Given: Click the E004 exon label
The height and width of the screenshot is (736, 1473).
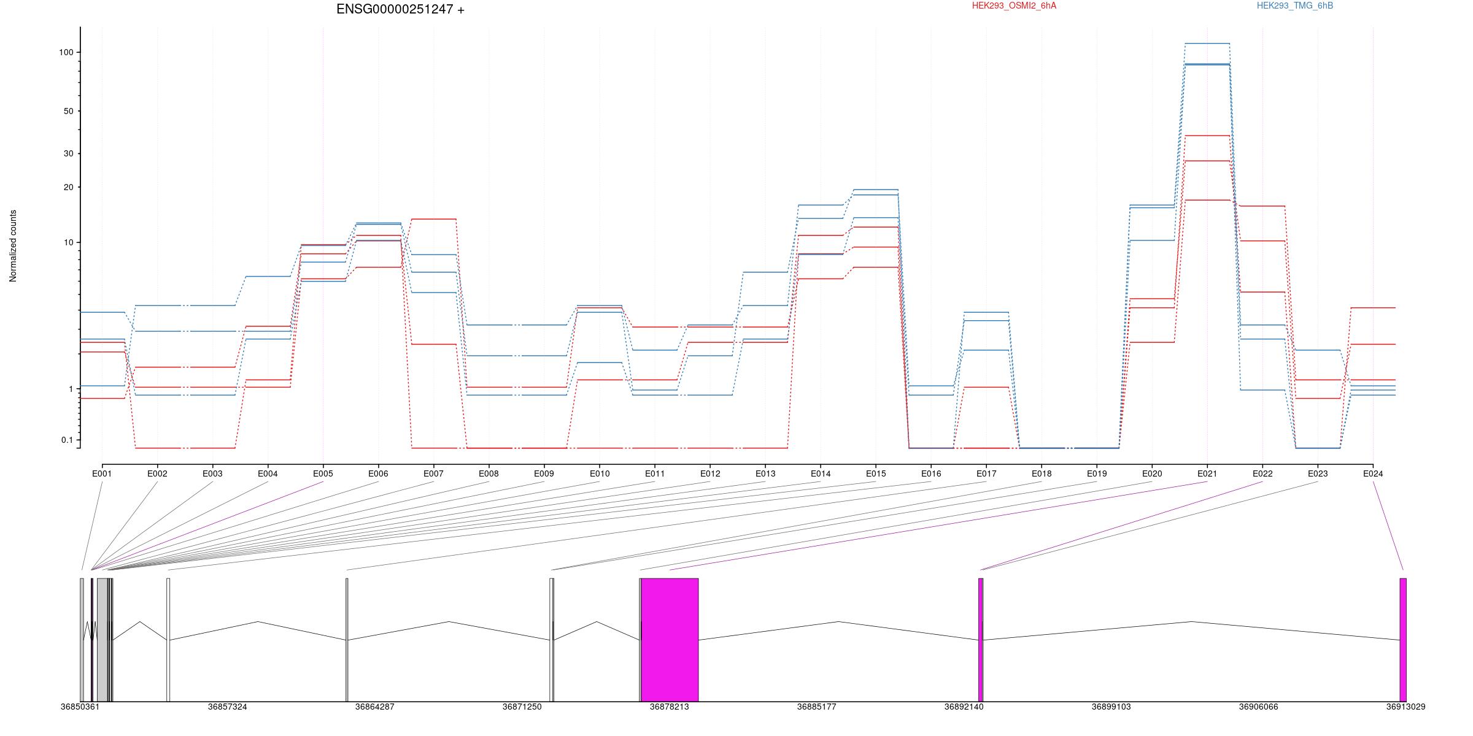Looking at the screenshot, I should (x=268, y=473).
